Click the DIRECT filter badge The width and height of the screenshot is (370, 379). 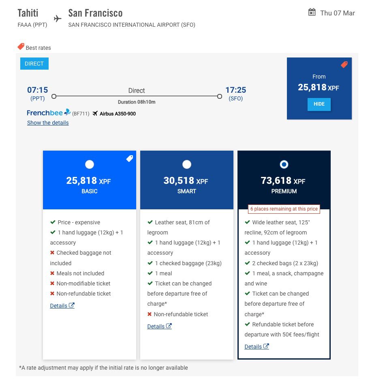click(x=34, y=64)
